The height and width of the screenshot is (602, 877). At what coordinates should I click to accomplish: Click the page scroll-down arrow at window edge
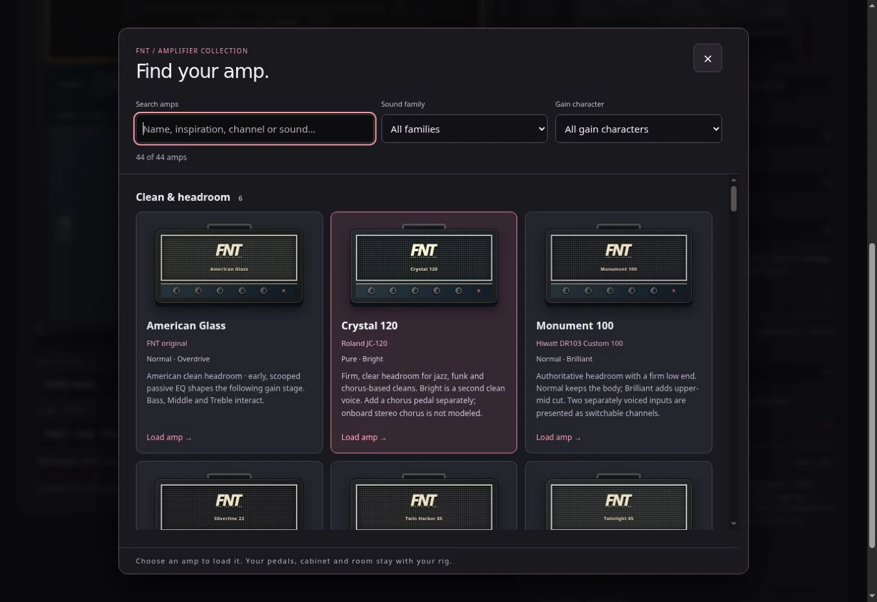(x=872, y=596)
